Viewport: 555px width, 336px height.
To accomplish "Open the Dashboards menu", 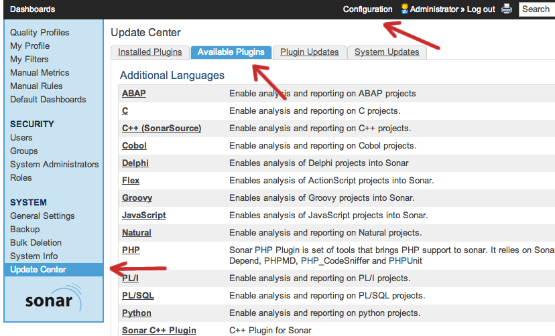I will pos(33,9).
